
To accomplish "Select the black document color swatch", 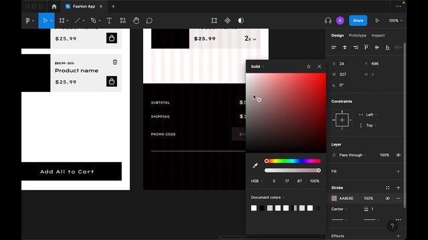I will (261, 208).
